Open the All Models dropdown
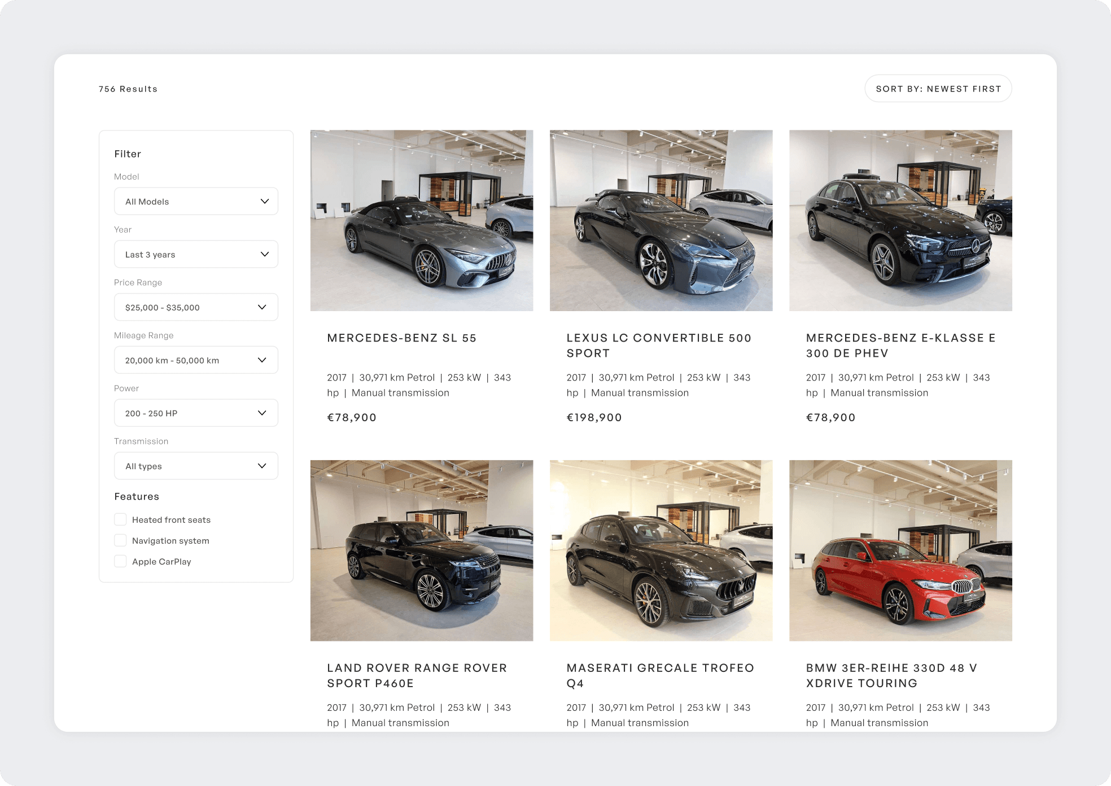Viewport: 1111px width, 786px height. 186,202
